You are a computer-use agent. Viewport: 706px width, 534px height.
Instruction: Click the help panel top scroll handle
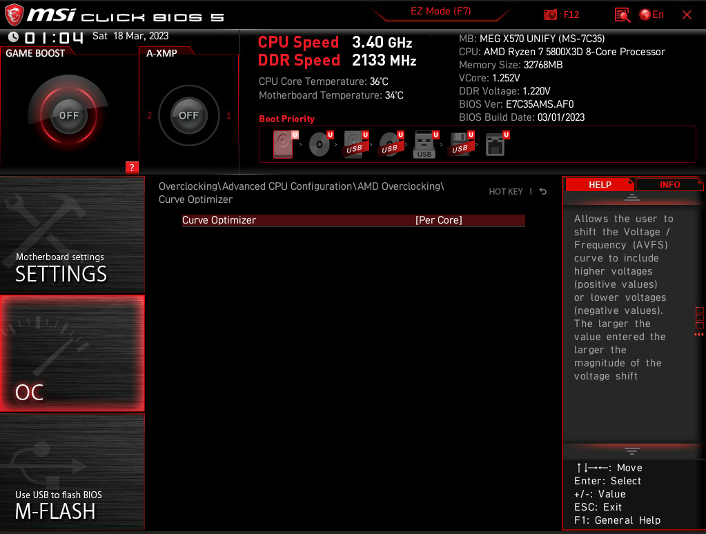[x=631, y=197]
